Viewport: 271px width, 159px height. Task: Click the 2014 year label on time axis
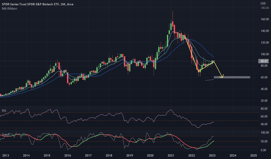(x=26, y=156)
